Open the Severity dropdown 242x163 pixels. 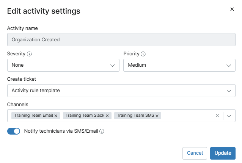click(x=63, y=65)
